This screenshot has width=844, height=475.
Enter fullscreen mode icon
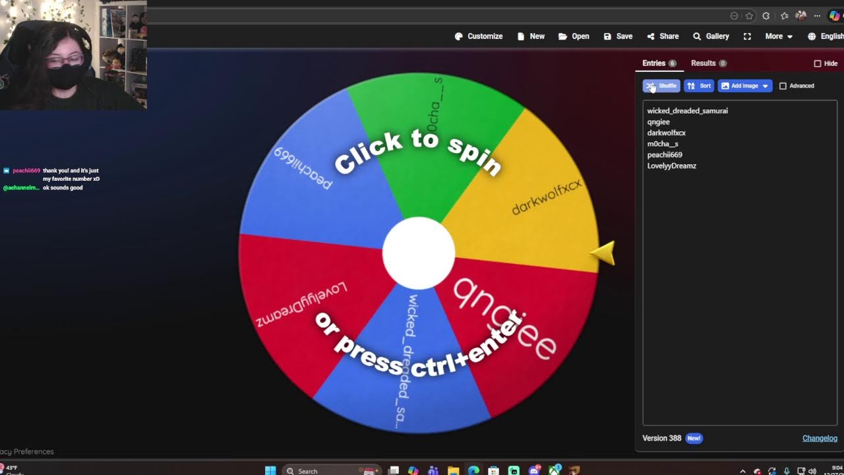click(x=747, y=36)
